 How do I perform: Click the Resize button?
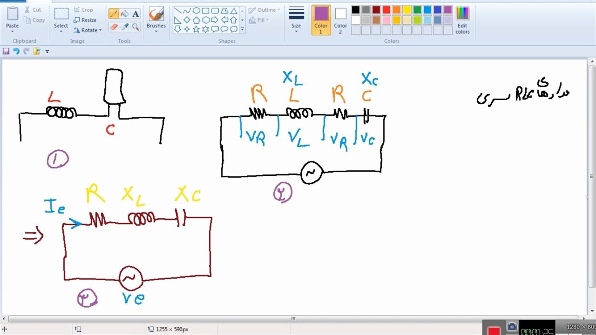(x=85, y=20)
